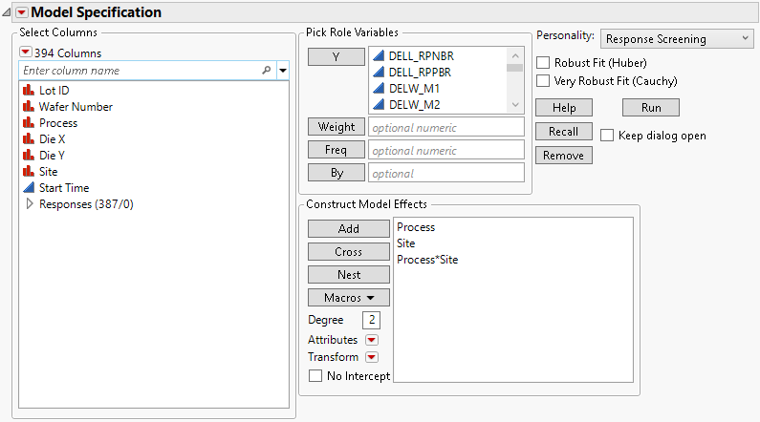Select the Site effect in model effects
Image resolution: width=760 pixels, height=422 pixels.
coord(406,243)
